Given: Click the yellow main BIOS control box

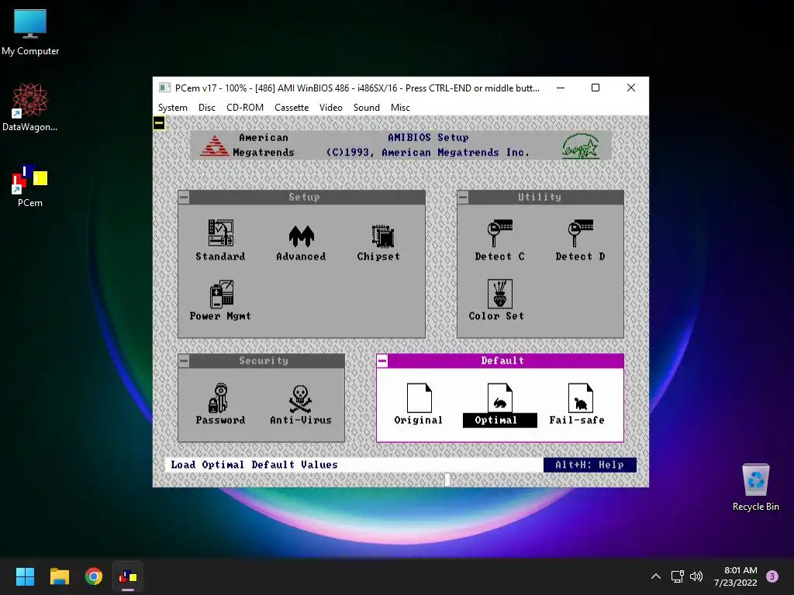Looking at the screenshot, I should point(159,122).
